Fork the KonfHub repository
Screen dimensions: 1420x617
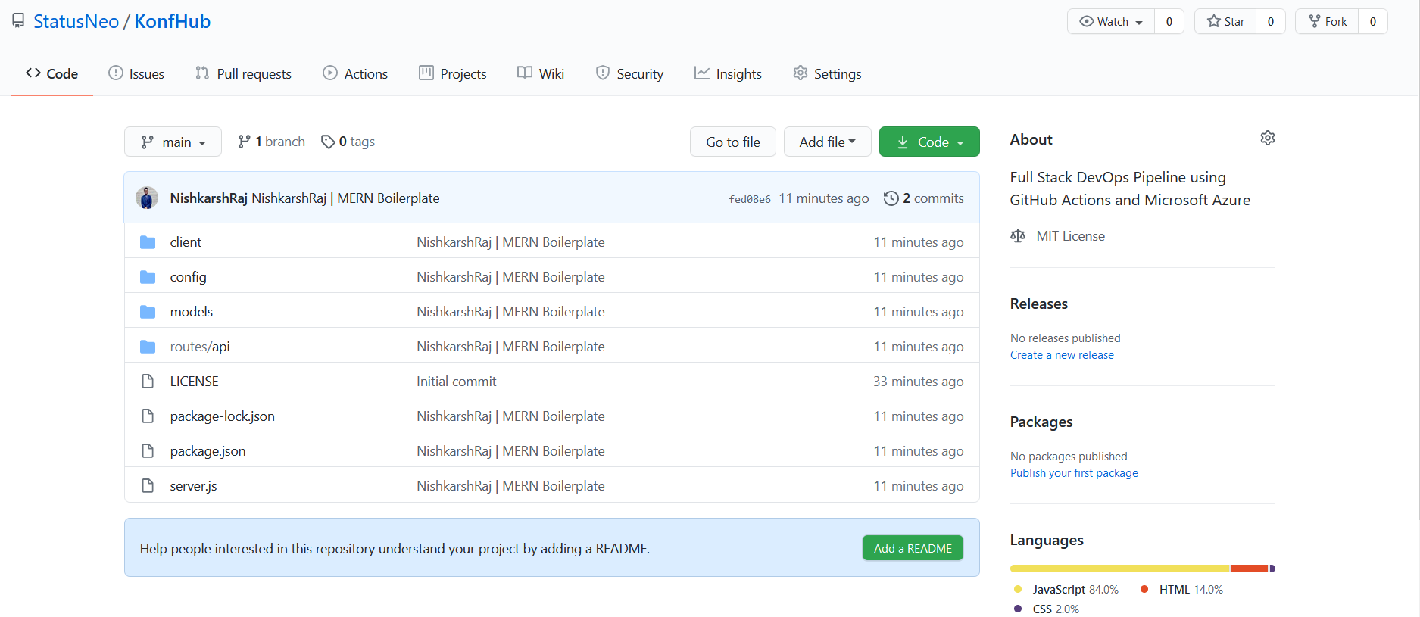(1327, 21)
